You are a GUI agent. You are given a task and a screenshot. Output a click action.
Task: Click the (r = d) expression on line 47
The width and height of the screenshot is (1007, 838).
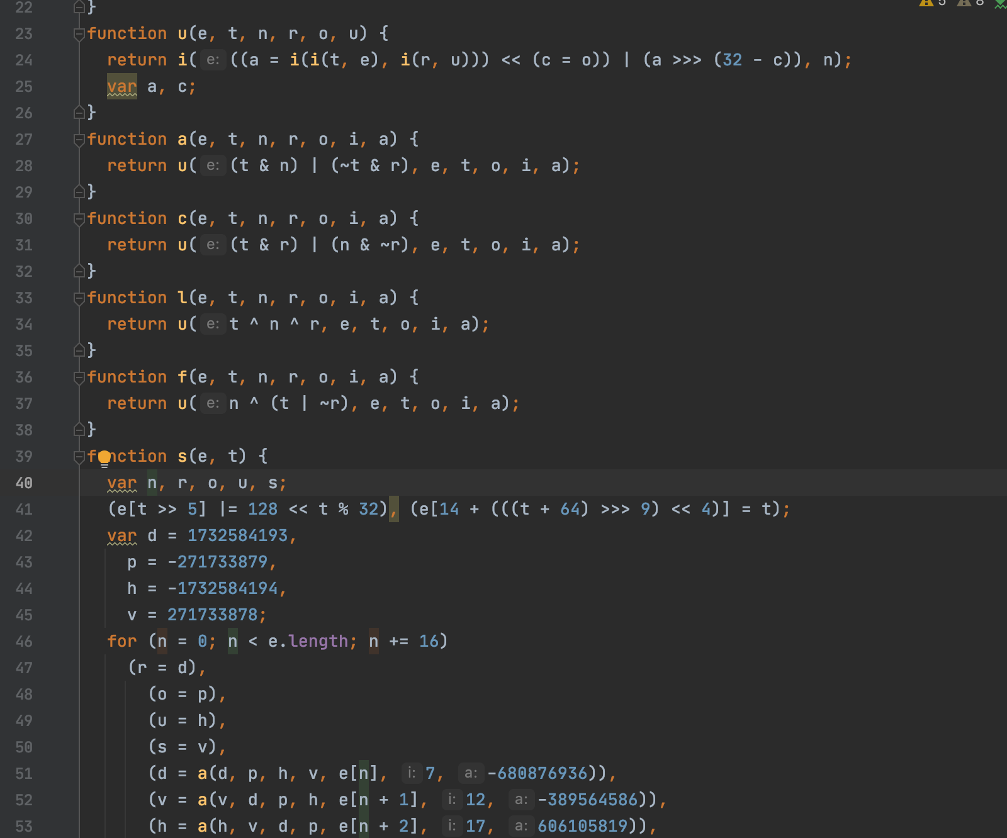[x=162, y=668]
